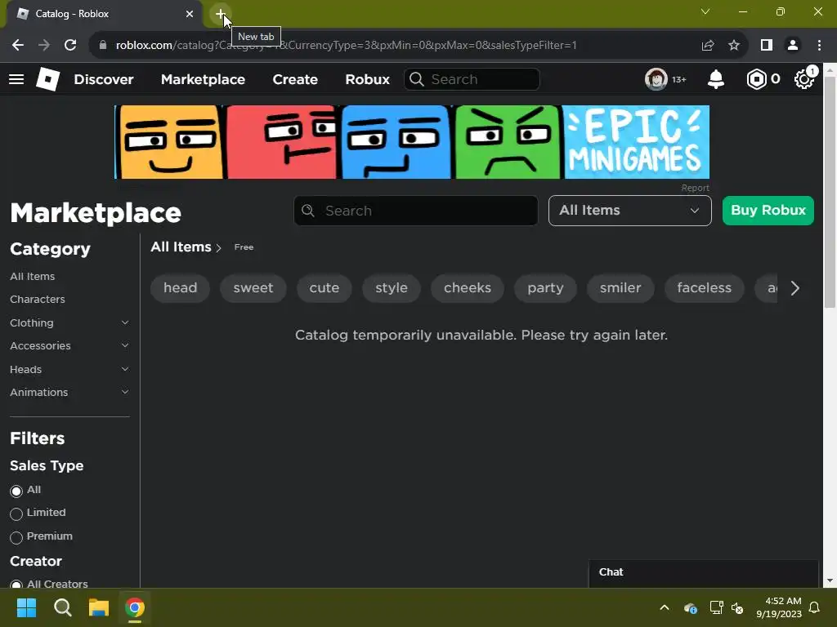
Task: Filter by the smiler keyword chip
Action: [620, 288]
